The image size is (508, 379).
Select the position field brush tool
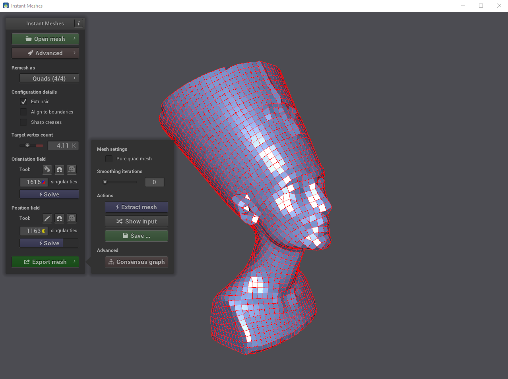coord(47,218)
